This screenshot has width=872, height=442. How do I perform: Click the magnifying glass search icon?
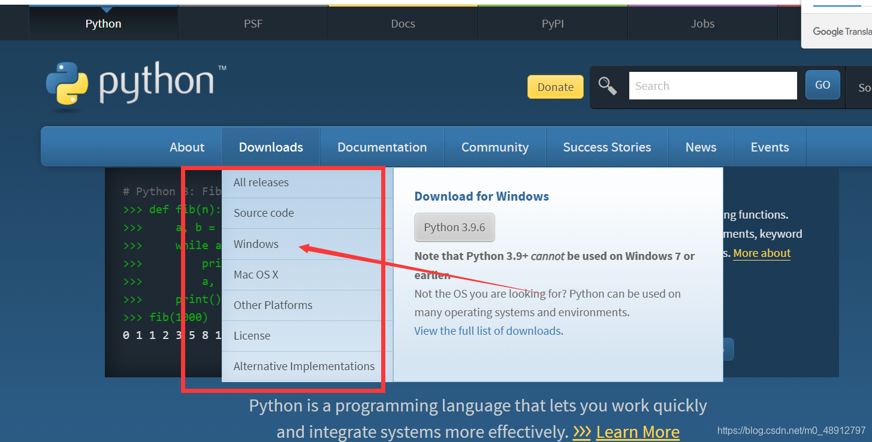[608, 86]
